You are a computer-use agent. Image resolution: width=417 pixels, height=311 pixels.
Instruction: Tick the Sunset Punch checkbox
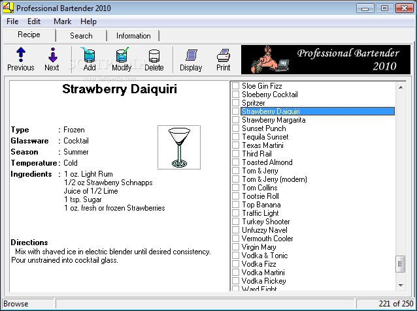tap(236, 128)
